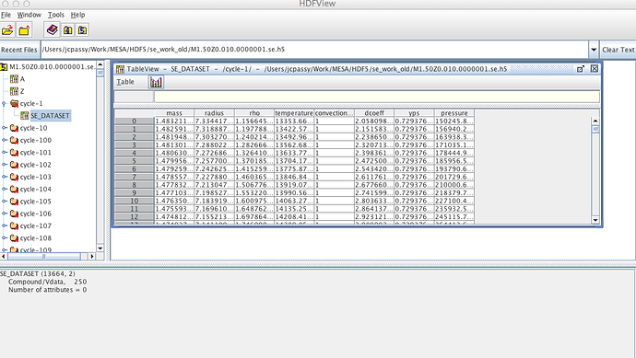
Task: Click the table's vertical scrollbar down arrow
Action: coord(595,220)
